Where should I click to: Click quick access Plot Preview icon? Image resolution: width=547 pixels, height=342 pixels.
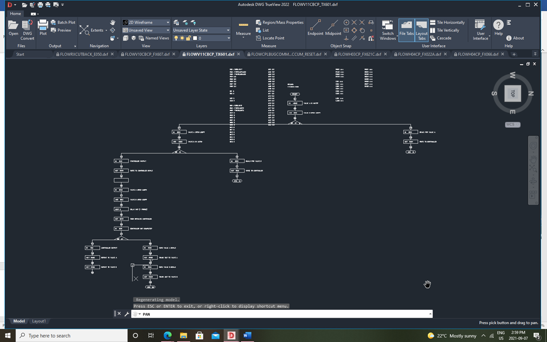click(x=56, y=5)
